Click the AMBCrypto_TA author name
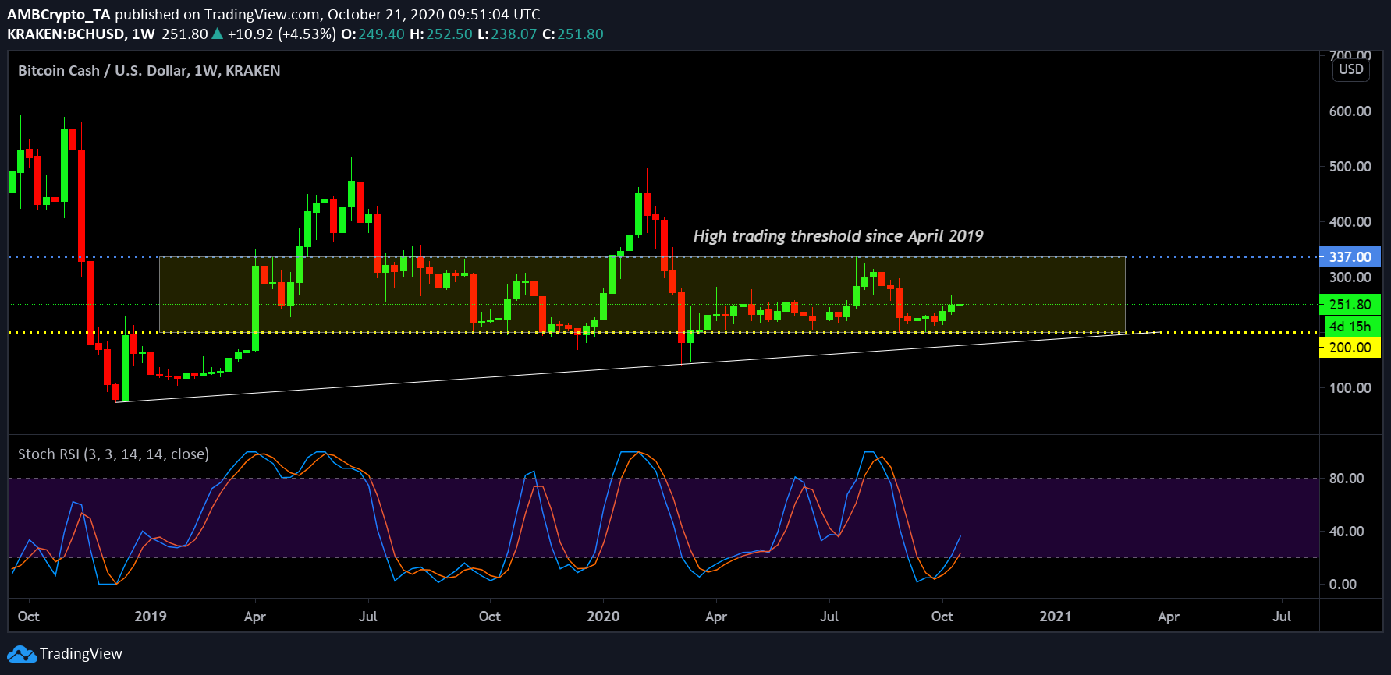Viewport: 1391px width, 675px height. (59, 14)
